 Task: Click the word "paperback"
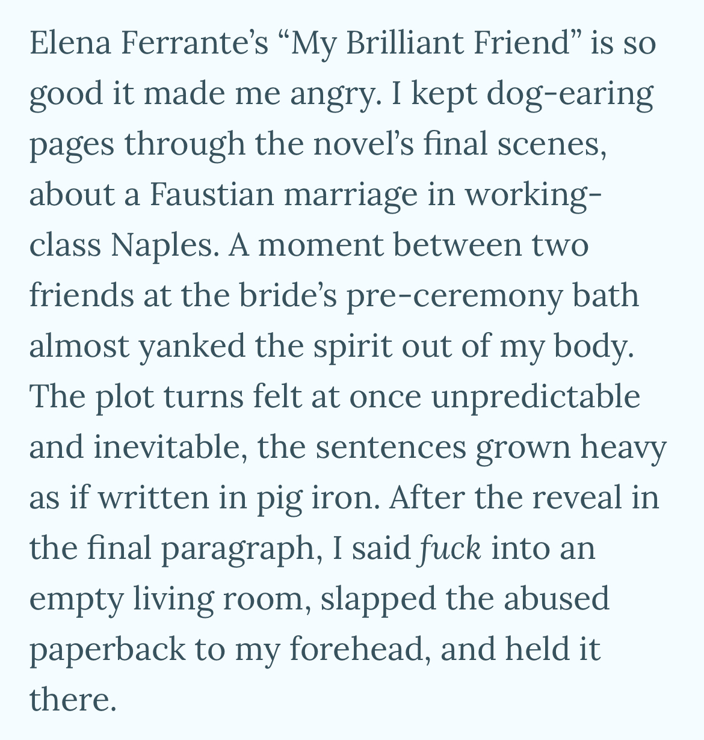pyautogui.click(x=108, y=650)
